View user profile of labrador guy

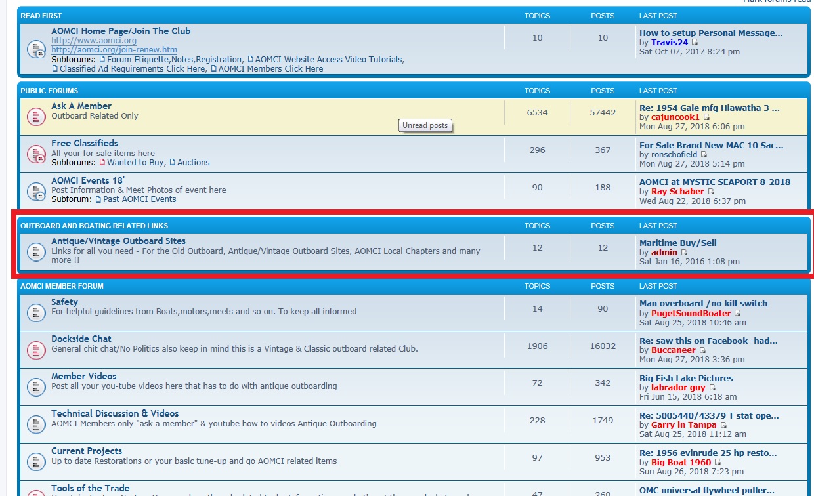678,387
